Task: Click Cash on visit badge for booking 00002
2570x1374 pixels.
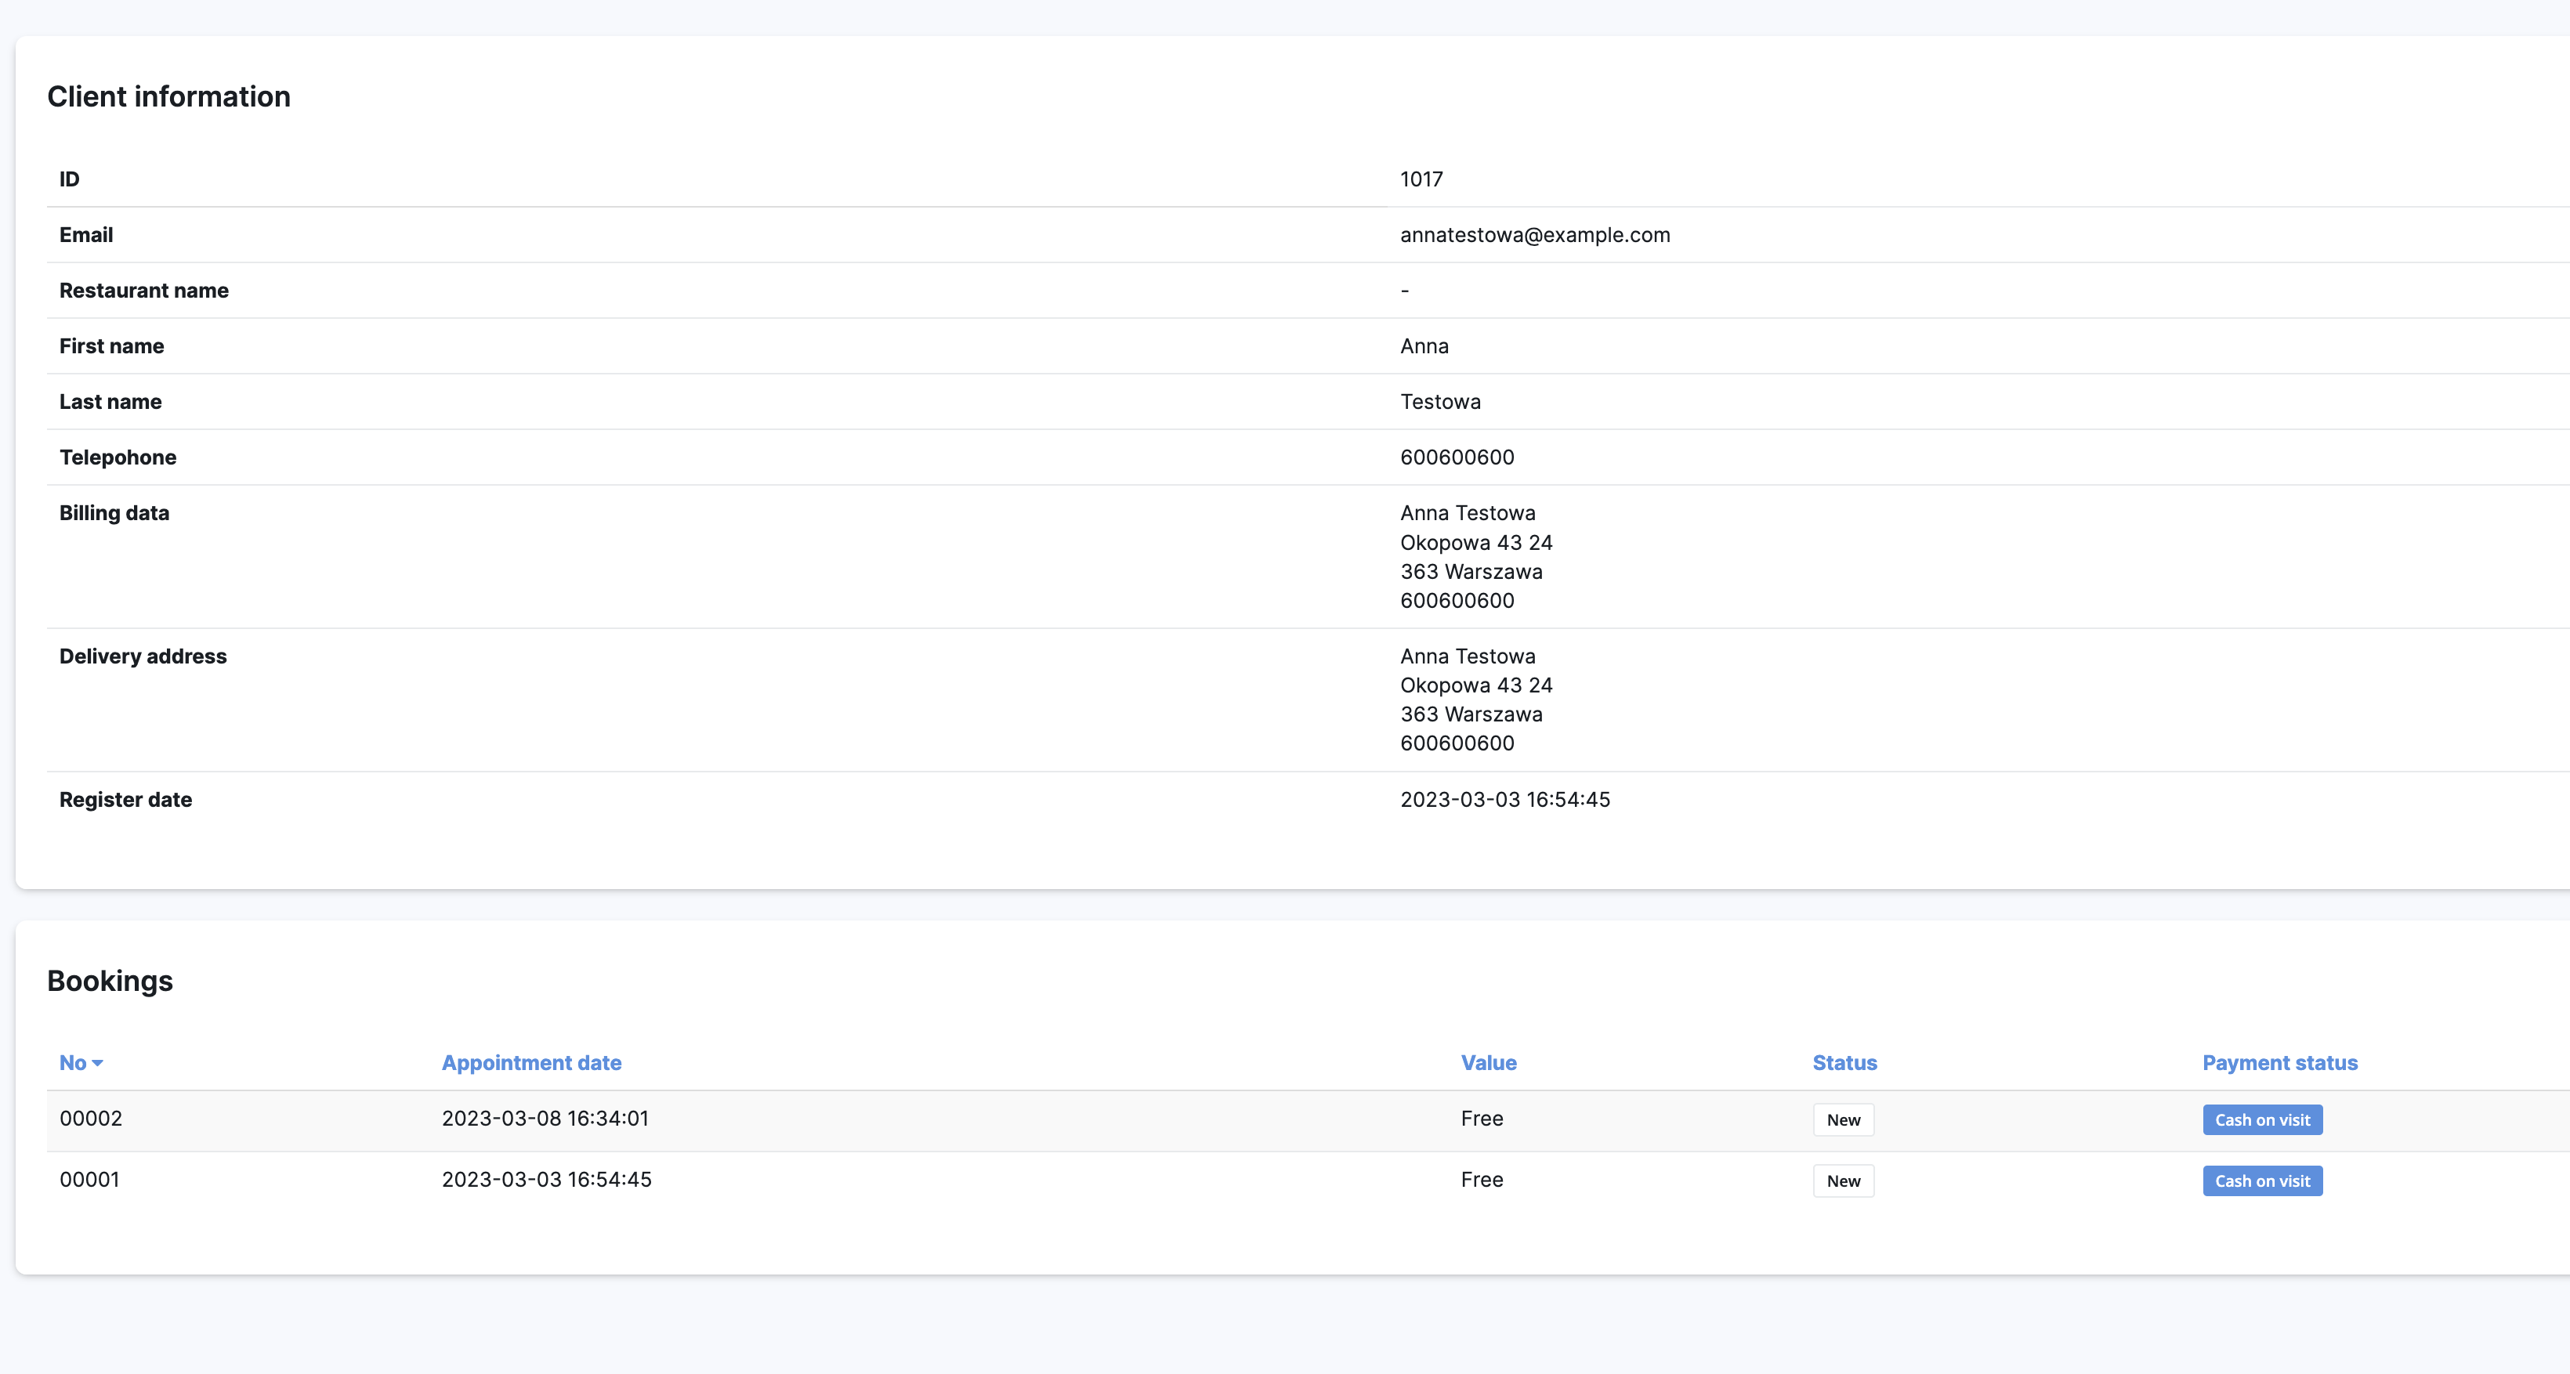Action: pyautogui.click(x=2262, y=1119)
